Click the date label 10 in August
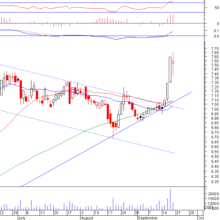The image size is (220, 220). (97, 213)
